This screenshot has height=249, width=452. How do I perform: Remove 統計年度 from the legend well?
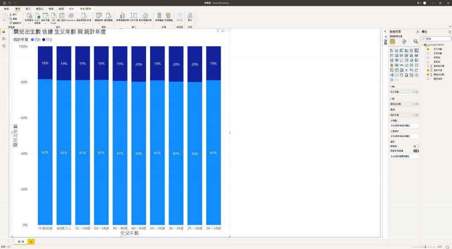pyautogui.click(x=417, y=115)
